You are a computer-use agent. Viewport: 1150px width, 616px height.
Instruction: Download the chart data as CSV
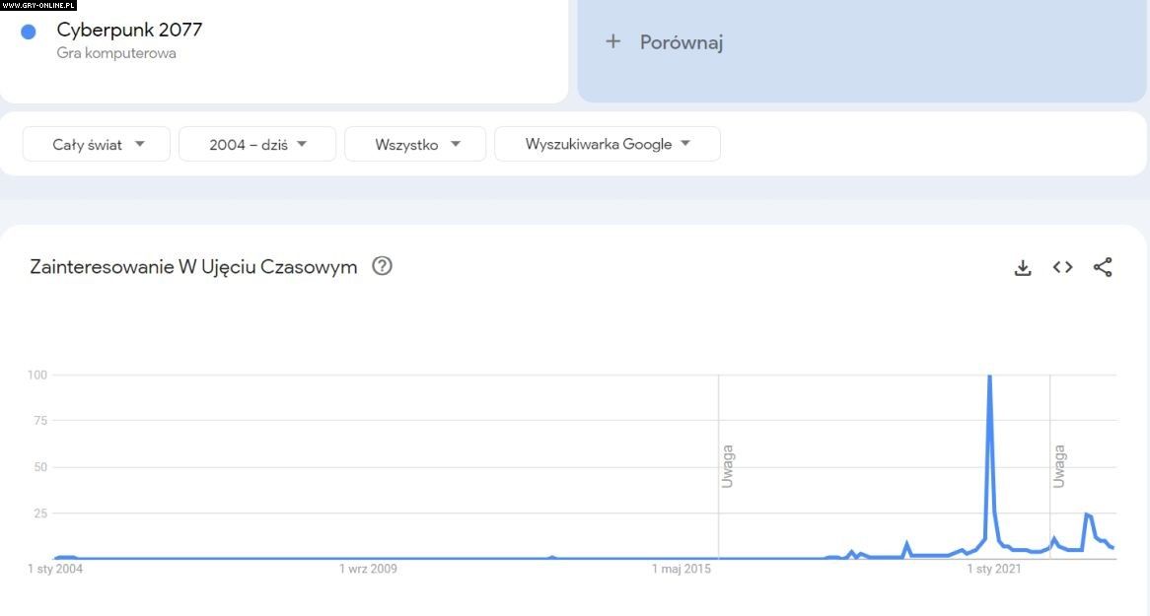pyautogui.click(x=1023, y=267)
